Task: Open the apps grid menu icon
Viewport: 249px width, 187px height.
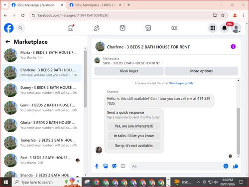Action: coord(213,28)
